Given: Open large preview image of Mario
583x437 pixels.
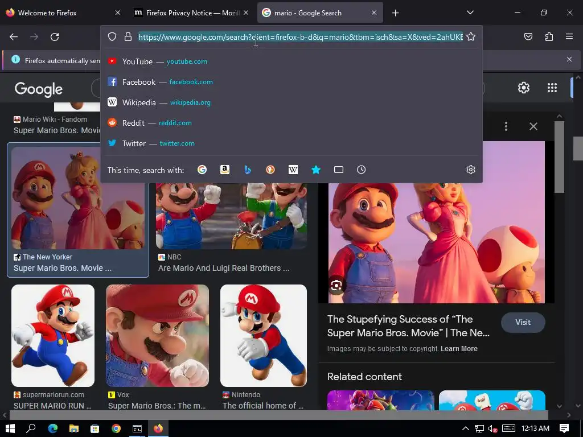Looking at the screenshot, I should click(437, 244).
